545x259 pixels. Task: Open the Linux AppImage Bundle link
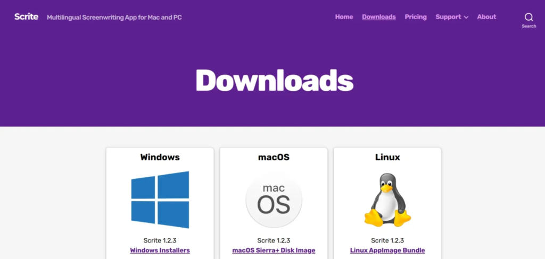pos(387,251)
